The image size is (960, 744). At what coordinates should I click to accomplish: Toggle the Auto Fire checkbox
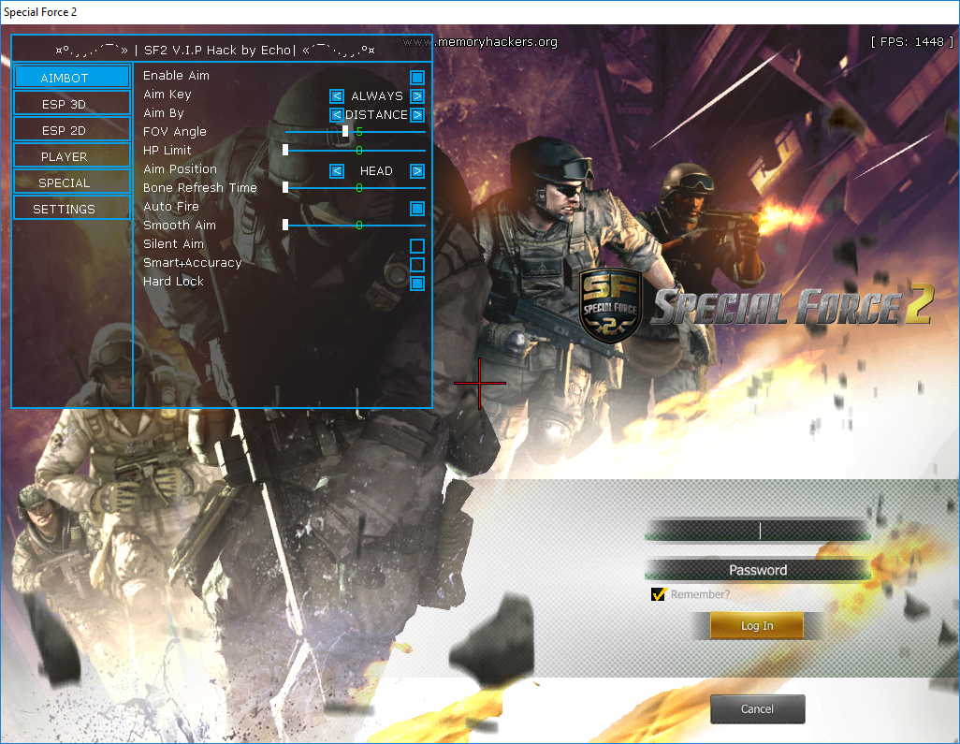pyautogui.click(x=417, y=208)
